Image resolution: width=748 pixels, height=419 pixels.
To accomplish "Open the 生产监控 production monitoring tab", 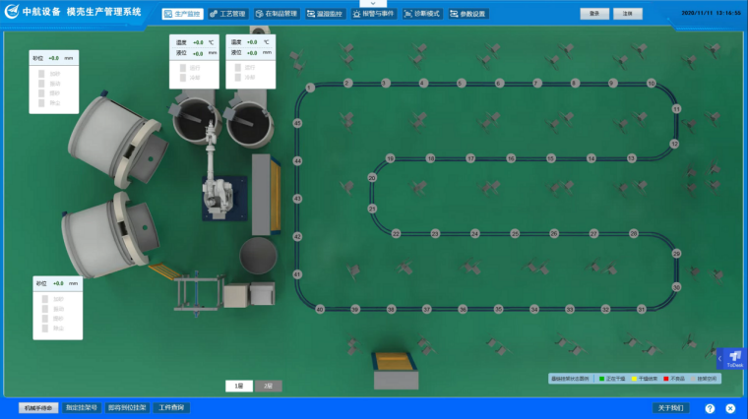I will point(183,14).
